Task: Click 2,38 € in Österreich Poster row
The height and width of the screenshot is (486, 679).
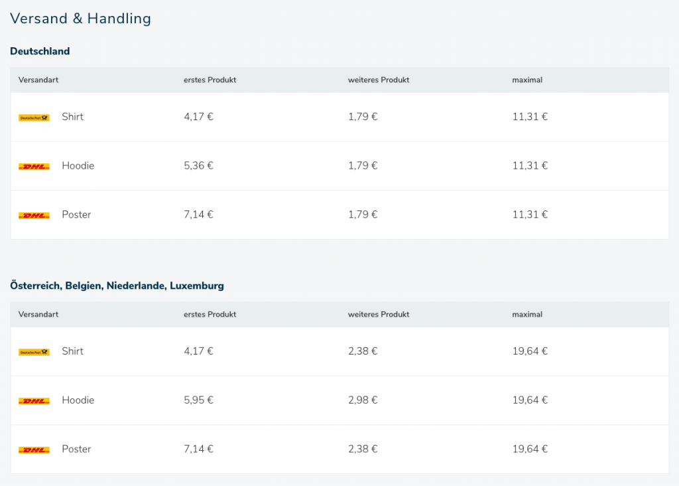Action: 363,449
